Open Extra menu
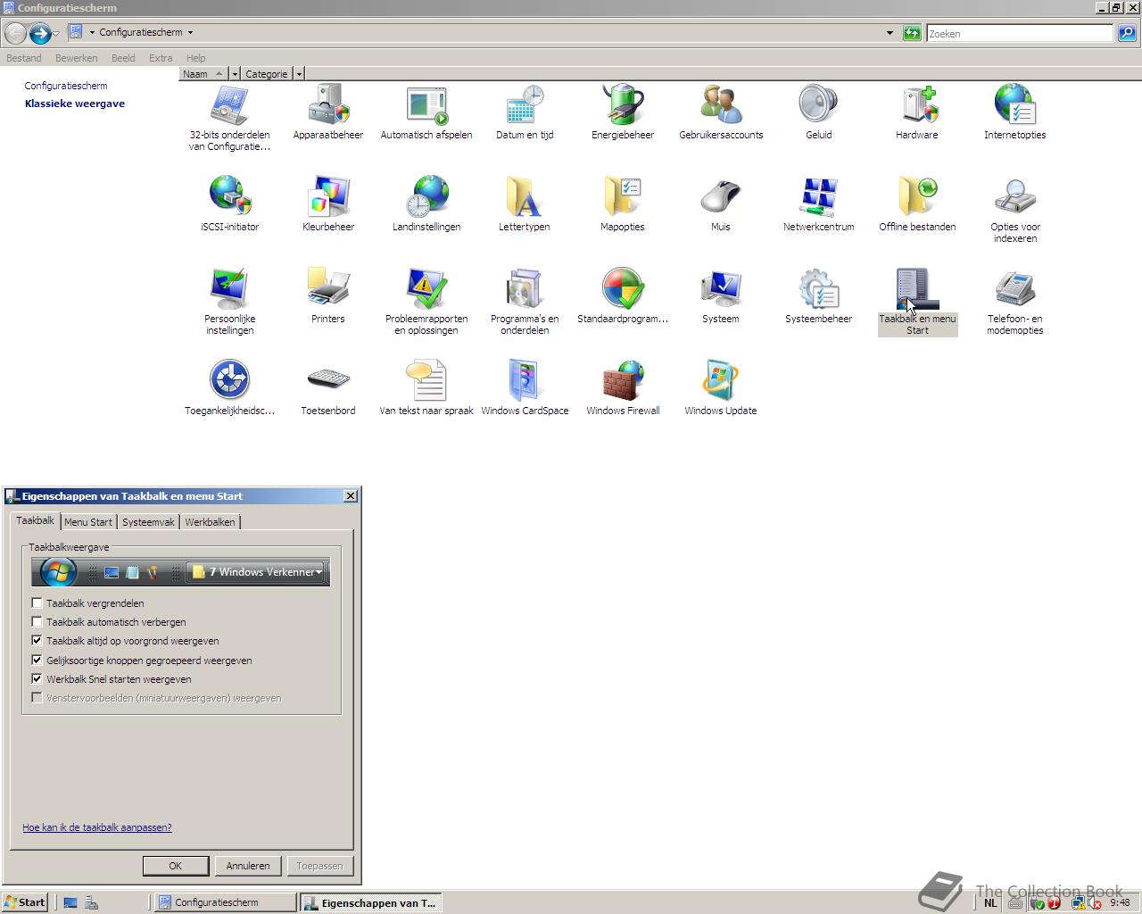The image size is (1142, 914). pyautogui.click(x=161, y=58)
